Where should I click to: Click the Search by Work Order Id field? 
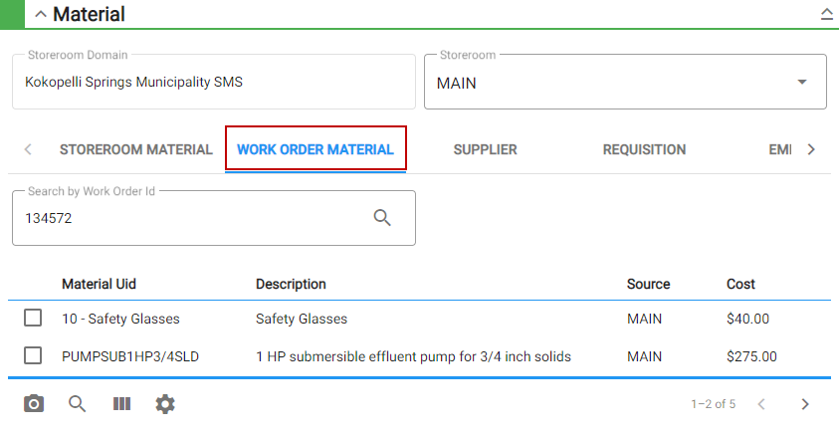point(214,218)
